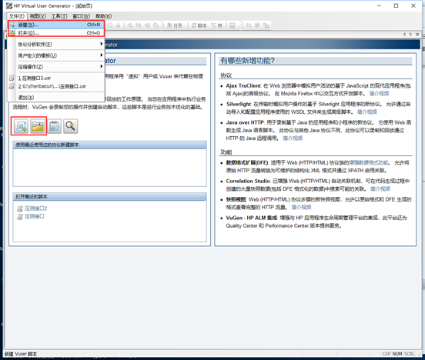425x360 pixels.
Task: Click the 脚本 view toolbar button
Action: [x=199, y=25]
